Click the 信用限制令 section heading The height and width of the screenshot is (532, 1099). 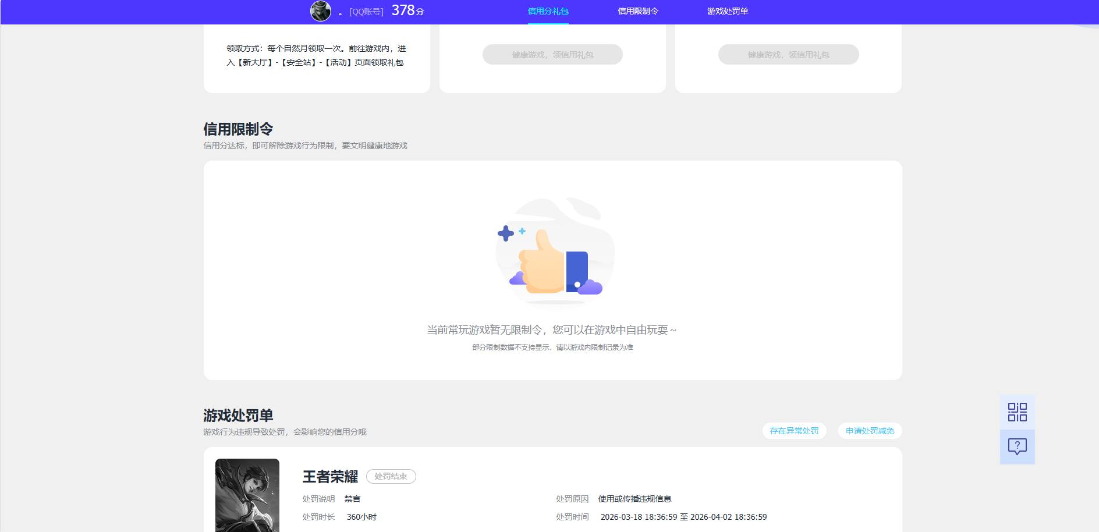coord(238,129)
